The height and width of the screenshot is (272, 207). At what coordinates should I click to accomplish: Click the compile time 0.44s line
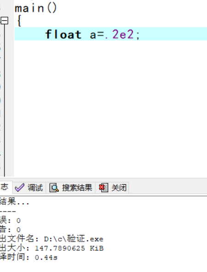point(29,257)
